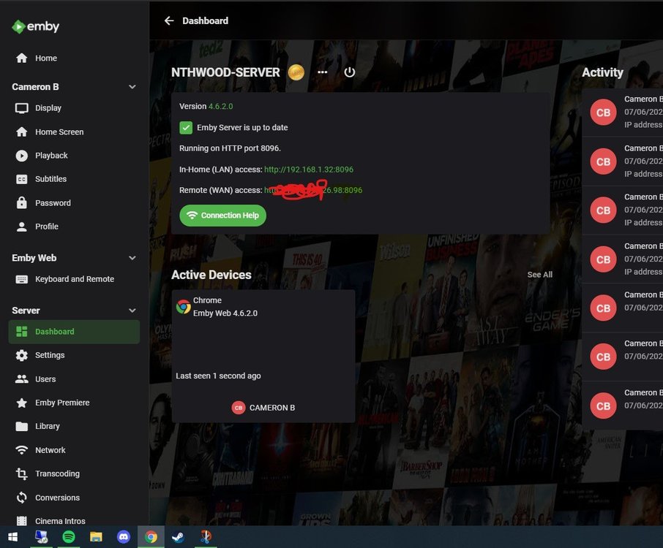The width and height of the screenshot is (663, 548).
Task: Collapse the Emby Web section
Action: (132, 257)
